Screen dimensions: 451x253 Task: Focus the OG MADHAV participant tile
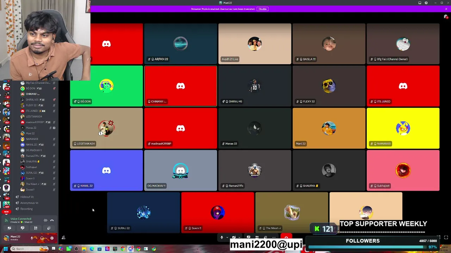[x=180, y=170]
